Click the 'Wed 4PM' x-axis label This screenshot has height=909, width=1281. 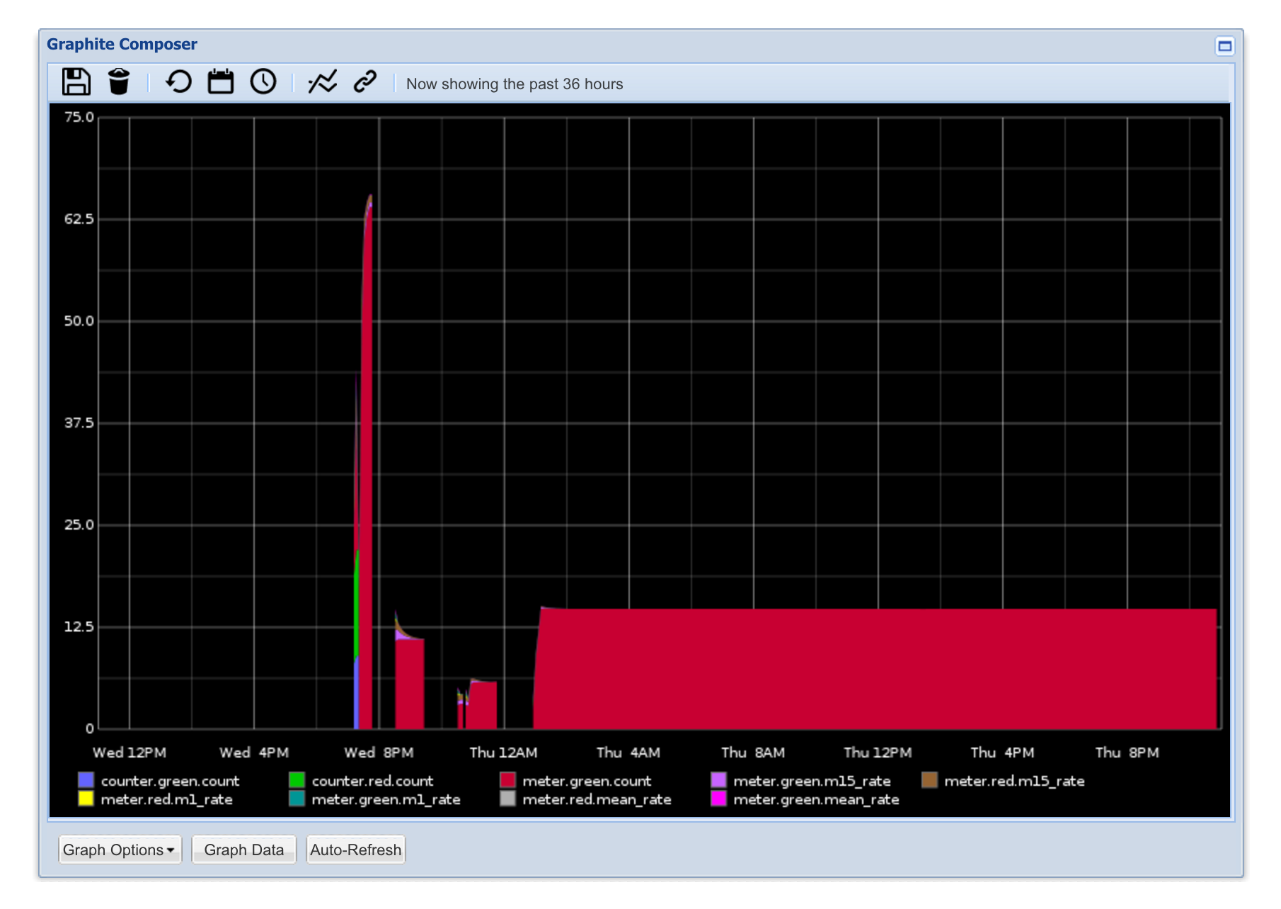tap(254, 753)
